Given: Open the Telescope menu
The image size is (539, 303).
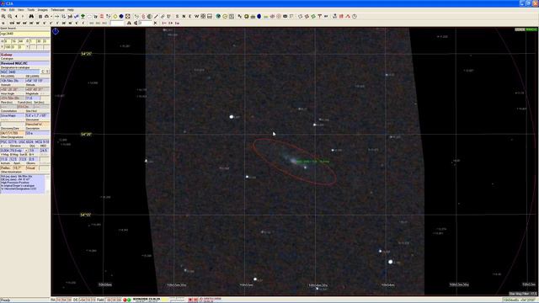Looking at the screenshot, I should [x=58, y=10].
